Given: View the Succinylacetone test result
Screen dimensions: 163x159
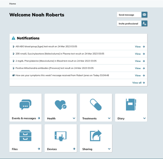Looking at the screenshot, I should (140, 54).
